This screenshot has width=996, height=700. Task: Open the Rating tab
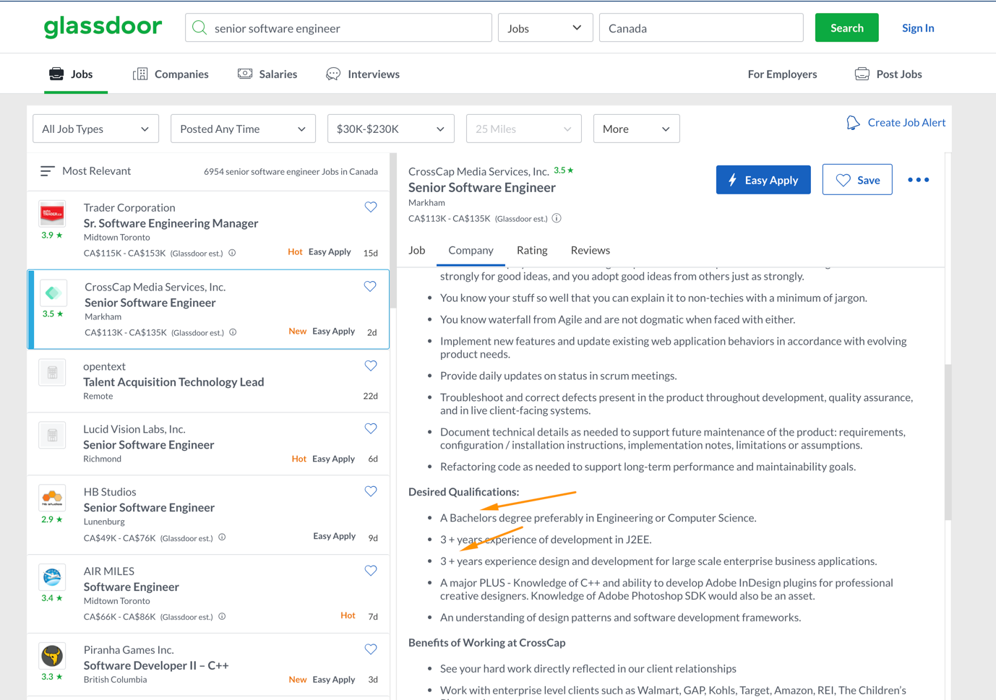point(532,250)
